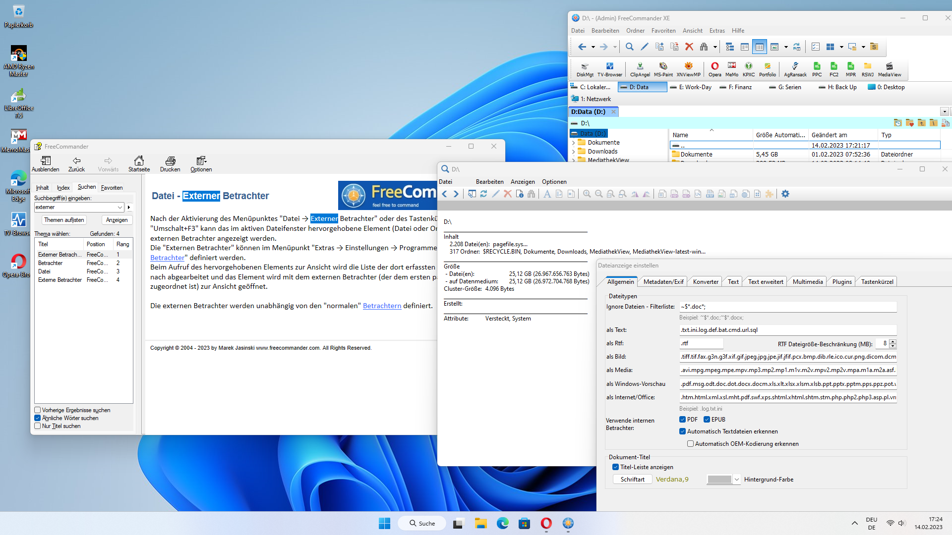
Task: Click the als Text extensions input field
Action: [788, 330]
